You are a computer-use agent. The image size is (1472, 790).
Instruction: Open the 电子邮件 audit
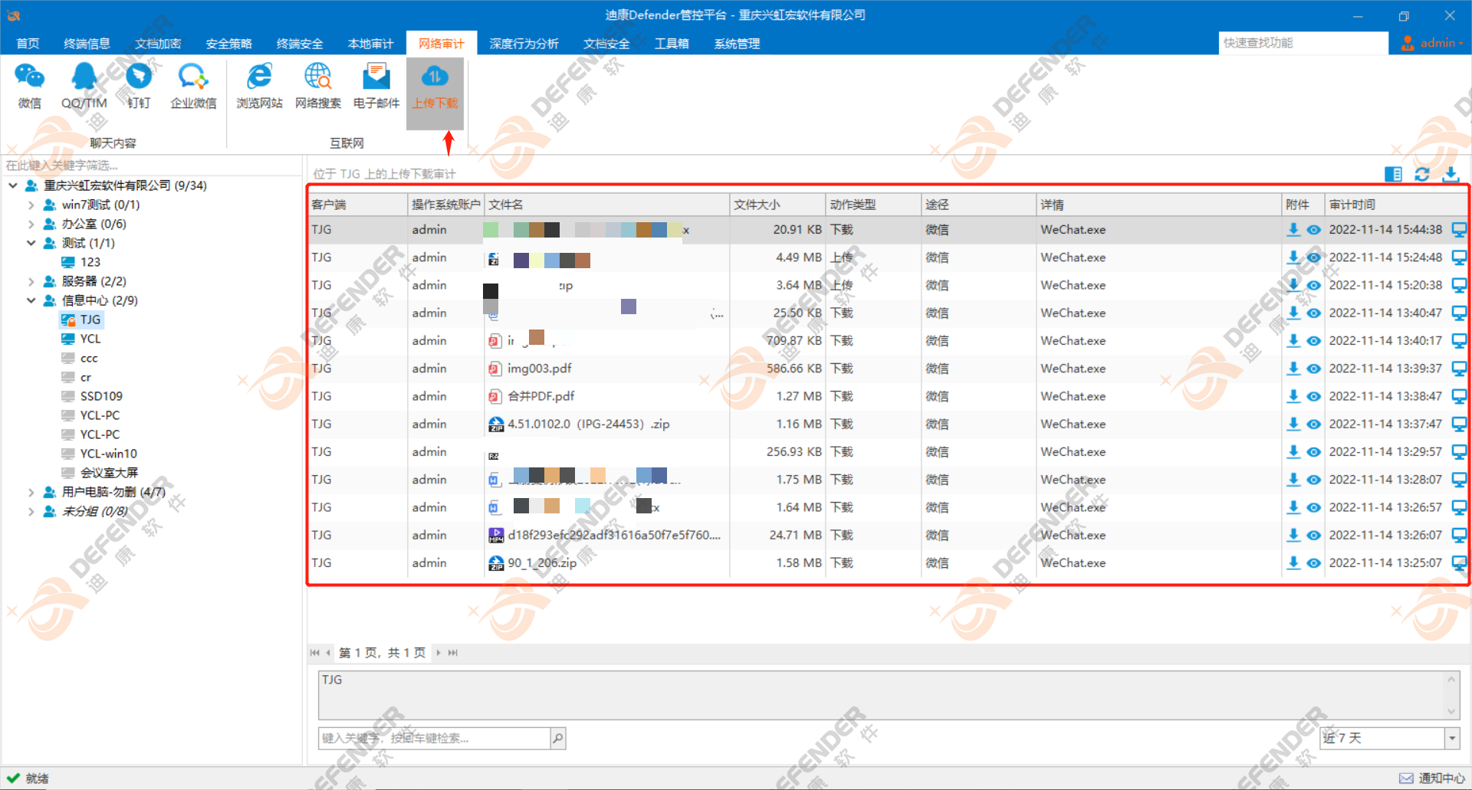[376, 86]
